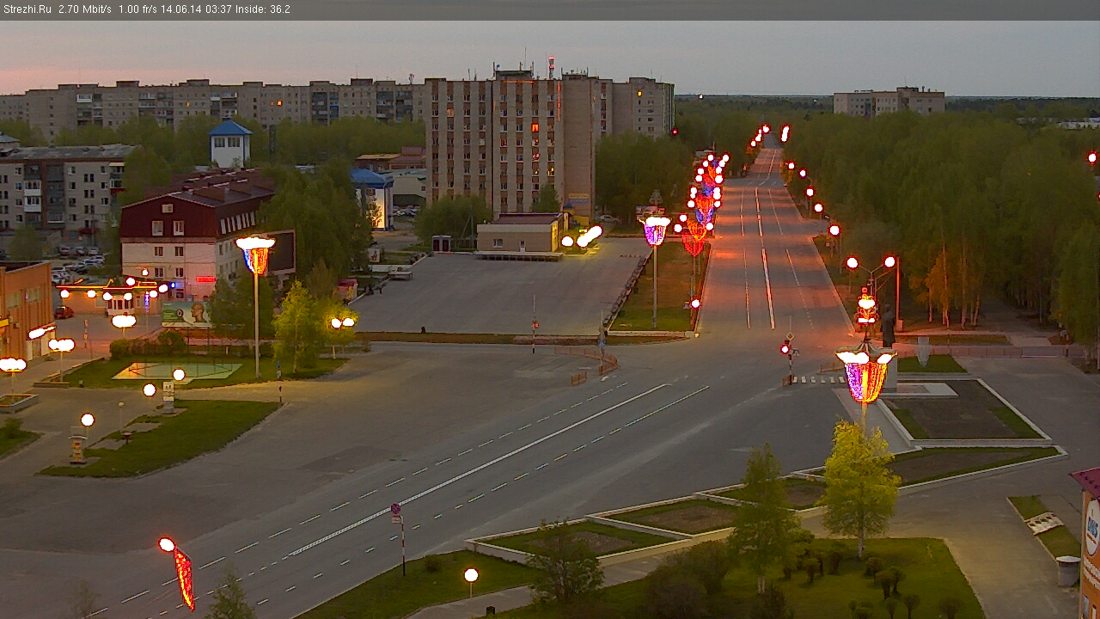Click the 1.00 fr/s frame rate value
1100x619 pixels.
click(x=137, y=9)
